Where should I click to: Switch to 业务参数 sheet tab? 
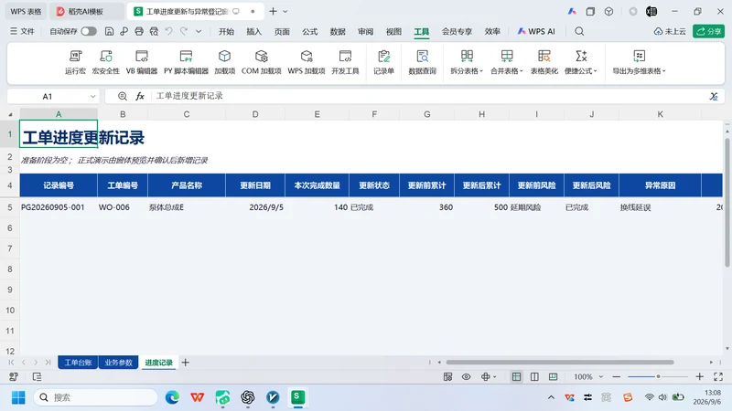point(118,363)
